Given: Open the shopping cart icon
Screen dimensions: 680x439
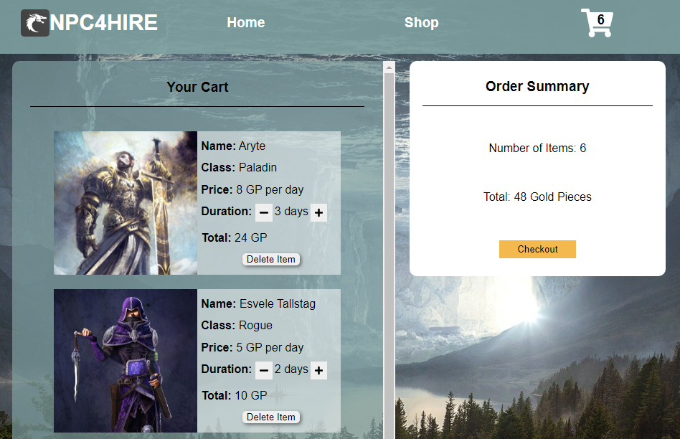Looking at the screenshot, I should pos(596,24).
